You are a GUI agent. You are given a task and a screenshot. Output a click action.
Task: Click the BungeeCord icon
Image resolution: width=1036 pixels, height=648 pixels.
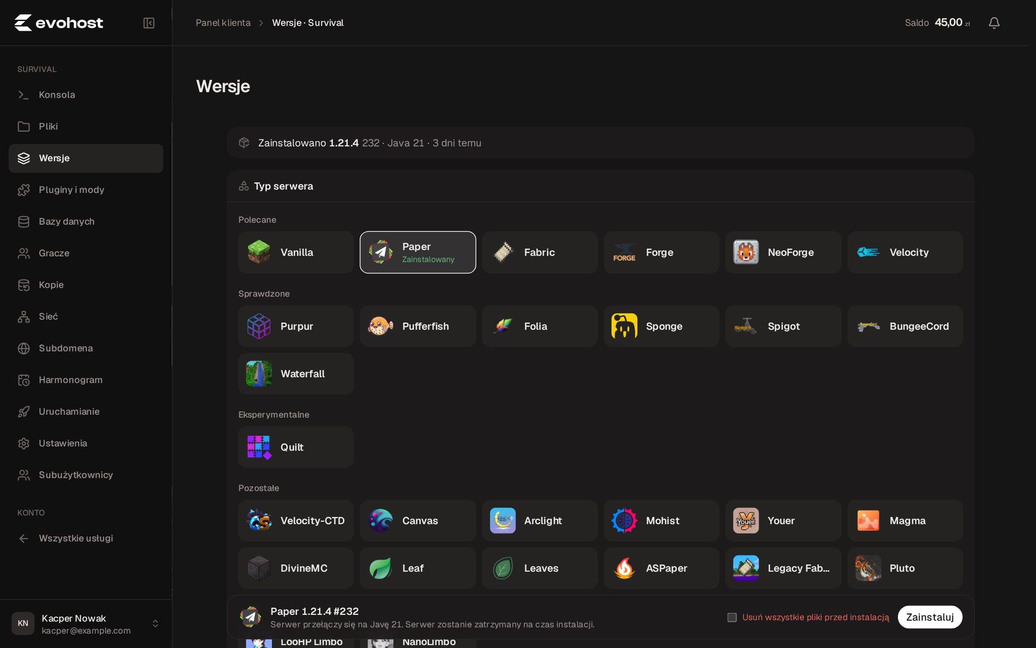coord(868,326)
